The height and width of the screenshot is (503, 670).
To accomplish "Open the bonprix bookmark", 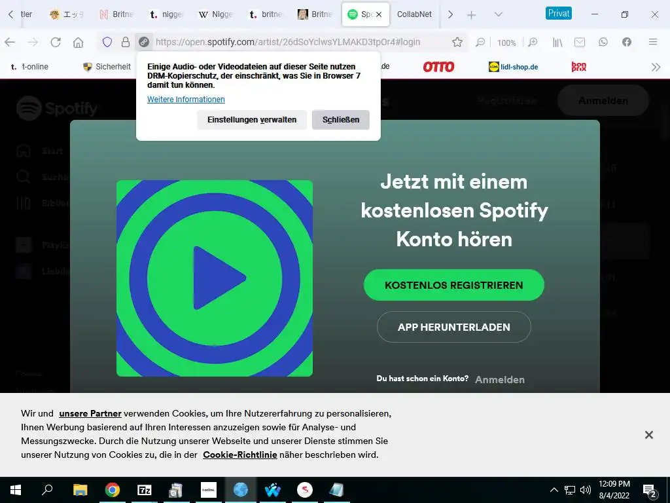I will (578, 67).
